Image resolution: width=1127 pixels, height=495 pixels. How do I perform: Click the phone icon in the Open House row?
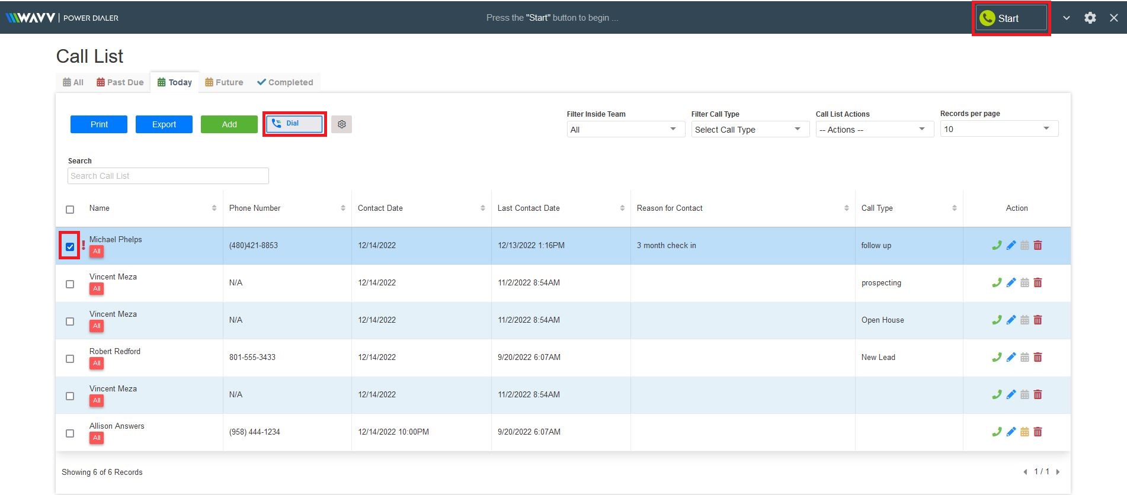(997, 320)
